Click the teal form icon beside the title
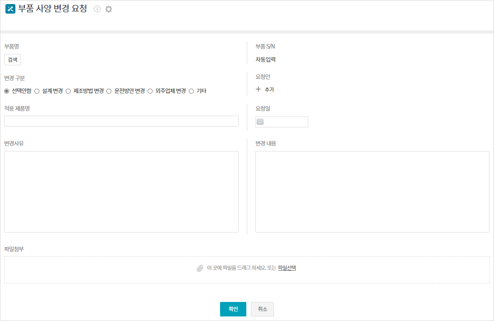The width and height of the screenshot is (494, 321). point(10,9)
